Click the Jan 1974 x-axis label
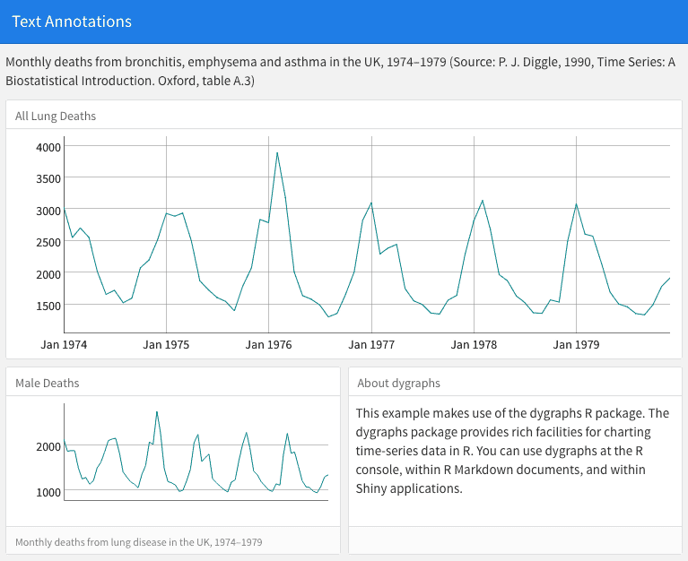 pos(65,344)
